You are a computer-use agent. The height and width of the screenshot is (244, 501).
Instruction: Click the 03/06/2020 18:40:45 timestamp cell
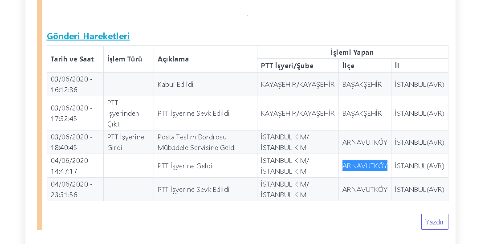point(72,142)
